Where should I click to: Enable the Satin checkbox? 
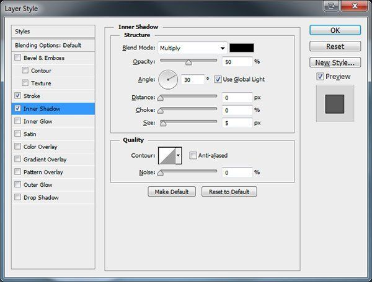coord(17,134)
